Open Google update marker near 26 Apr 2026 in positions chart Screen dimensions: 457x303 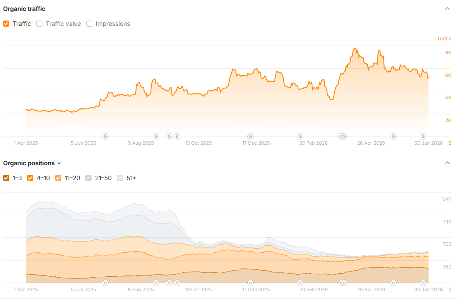(x=393, y=282)
